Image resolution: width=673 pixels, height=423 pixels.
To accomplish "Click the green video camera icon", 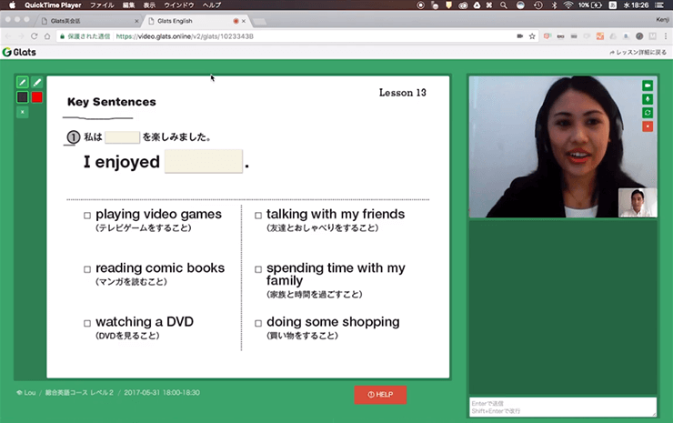I will click(648, 86).
